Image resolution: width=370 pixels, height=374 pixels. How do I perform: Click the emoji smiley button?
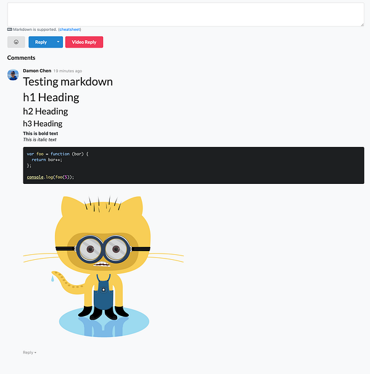point(16,42)
